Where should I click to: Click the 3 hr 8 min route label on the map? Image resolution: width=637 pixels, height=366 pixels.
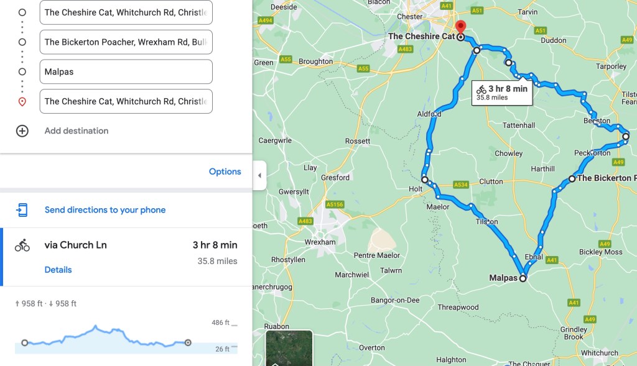coord(501,93)
